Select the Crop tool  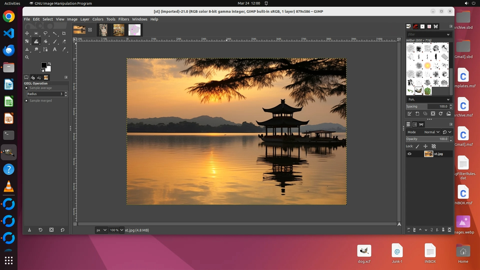[x=64, y=33]
